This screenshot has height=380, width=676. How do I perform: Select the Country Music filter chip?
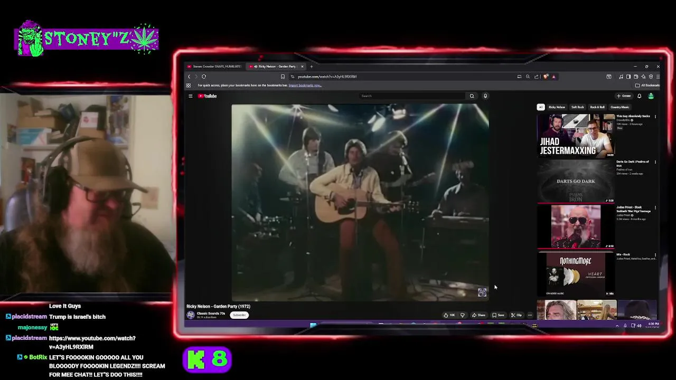(619, 107)
